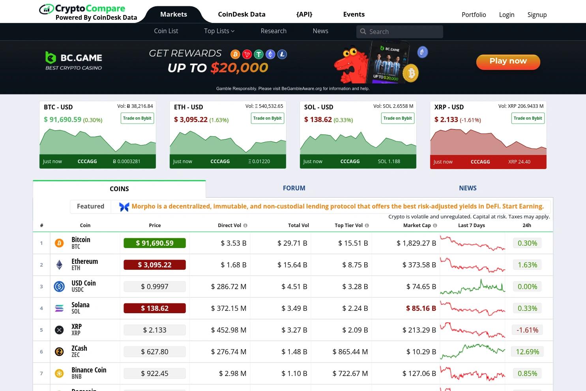Click the Binance Coin name
Viewport: 586px width, 391px height.
[89, 370]
